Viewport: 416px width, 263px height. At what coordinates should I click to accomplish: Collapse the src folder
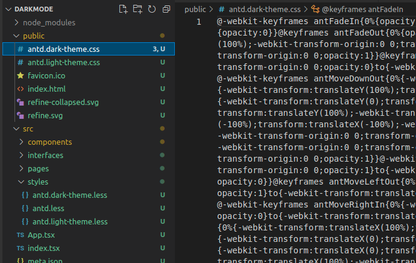(16, 128)
